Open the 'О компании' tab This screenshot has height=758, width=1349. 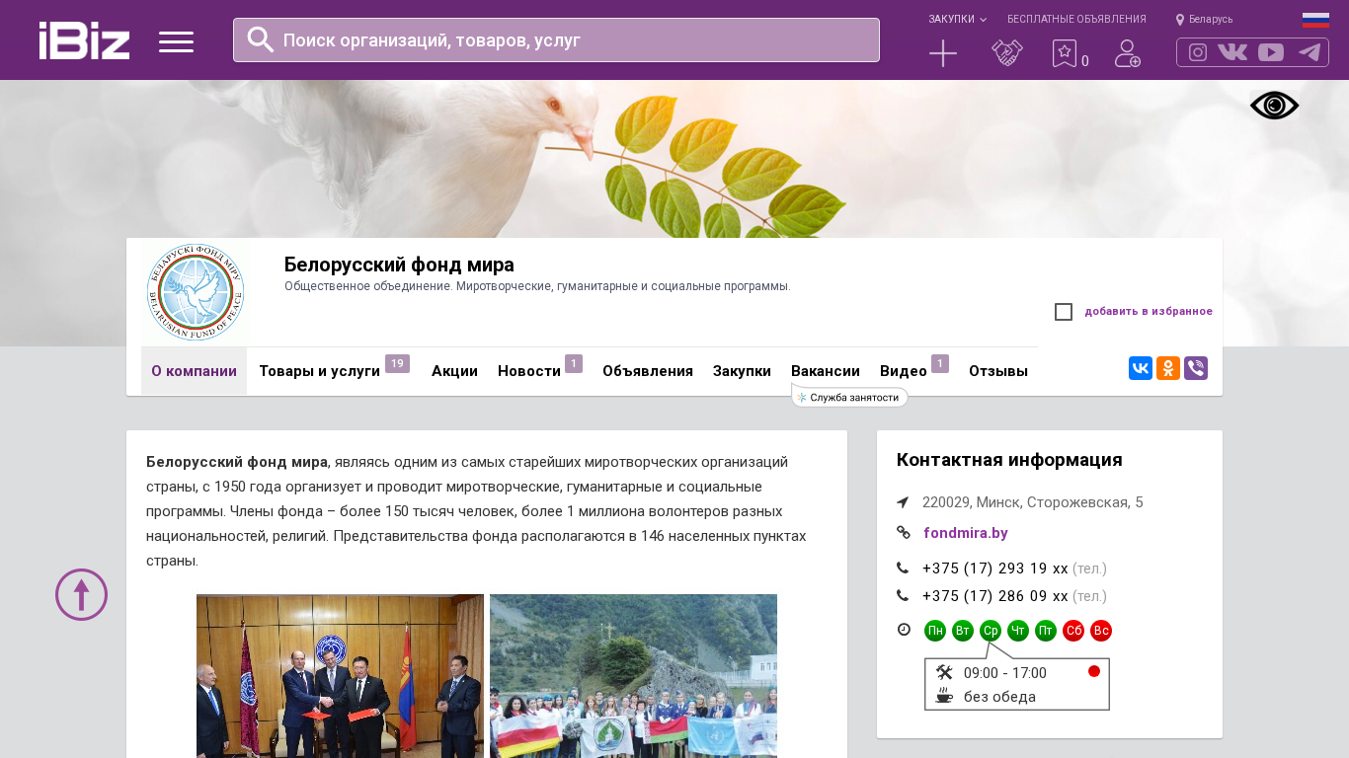pyautogui.click(x=194, y=371)
